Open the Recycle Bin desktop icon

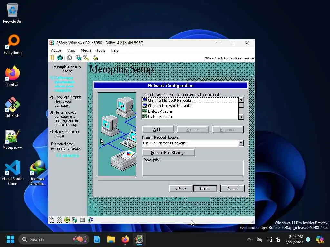[x=13, y=13]
